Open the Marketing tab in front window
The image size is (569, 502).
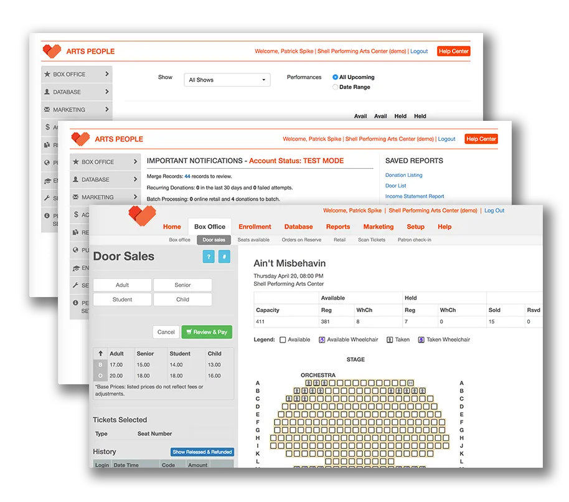point(379,227)
